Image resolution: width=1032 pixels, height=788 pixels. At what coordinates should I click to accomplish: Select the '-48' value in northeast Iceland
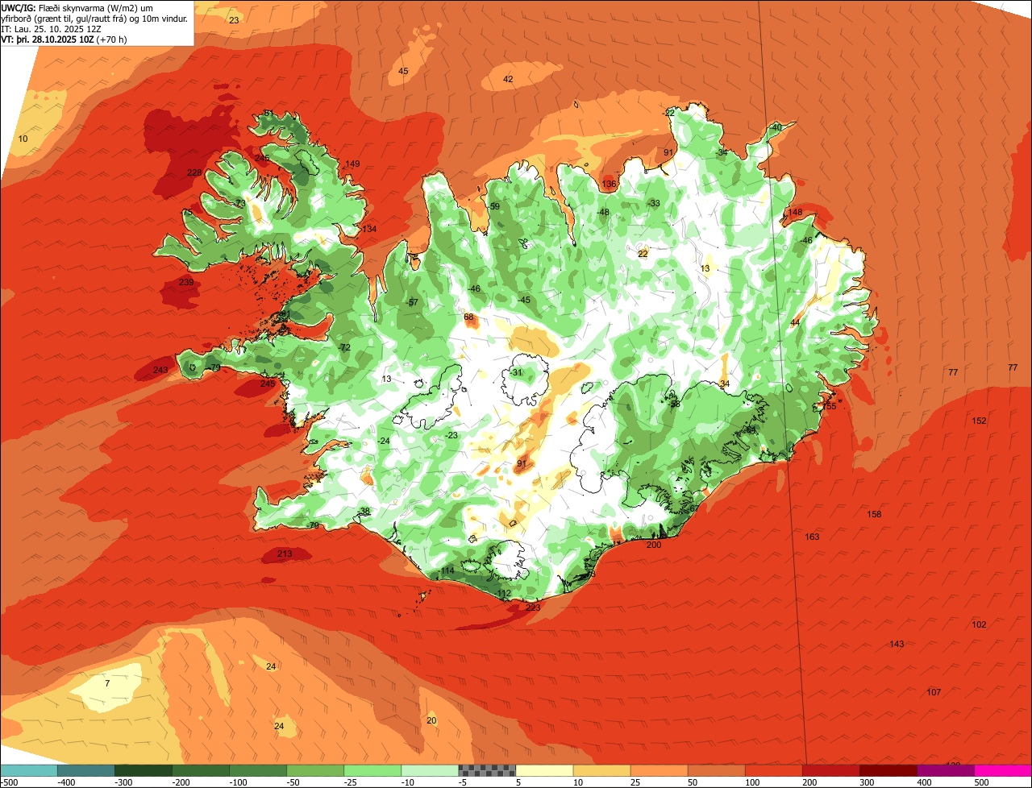pos(602,212)
